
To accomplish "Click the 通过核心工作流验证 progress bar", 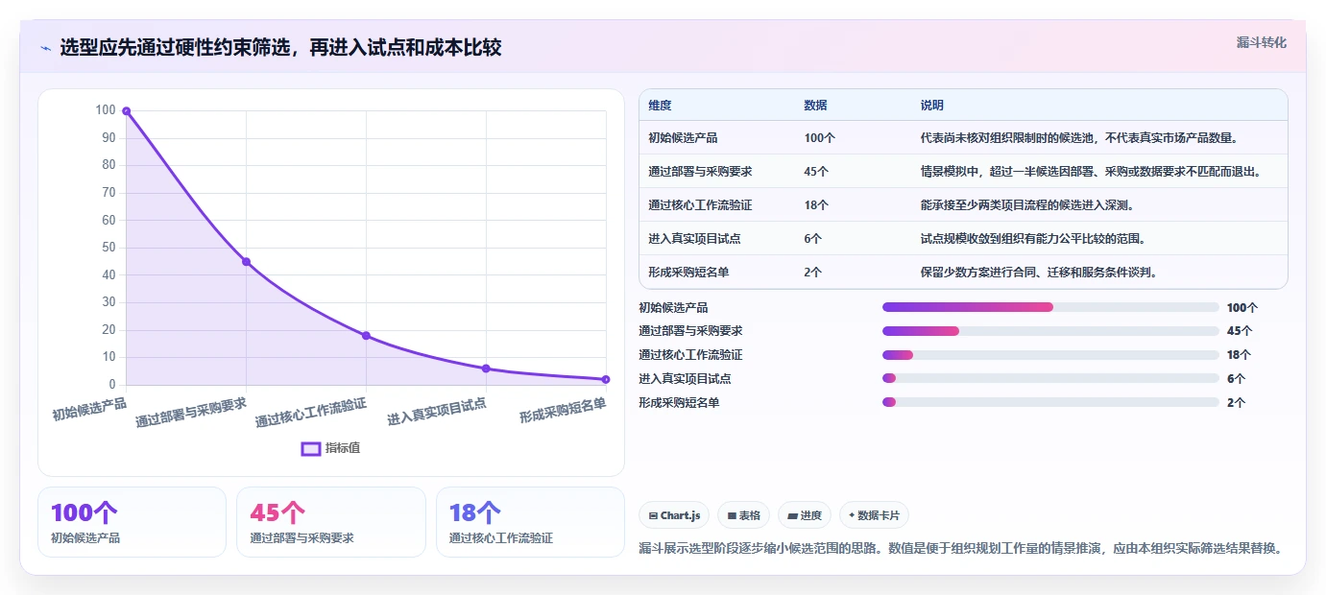I will tap(1050, 355).
